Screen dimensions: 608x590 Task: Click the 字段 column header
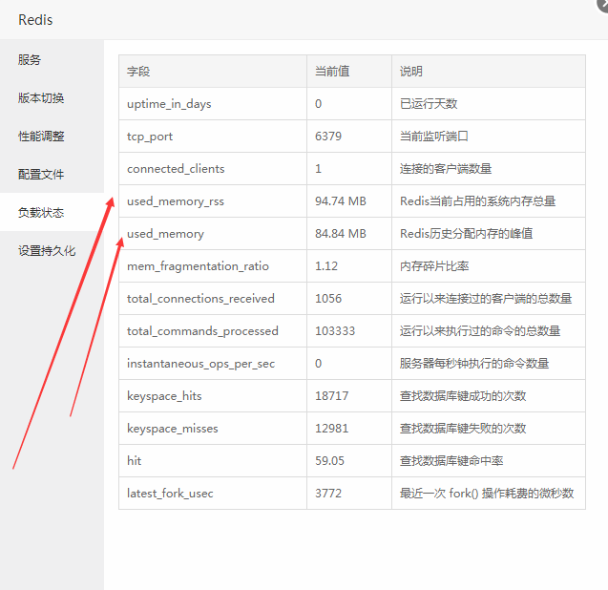(x=138, y=72)
